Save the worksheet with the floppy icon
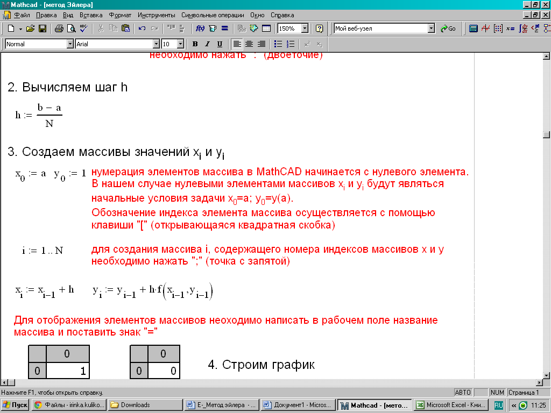The width and height of the screenshot is (551, 413). [x=43, y=29]
